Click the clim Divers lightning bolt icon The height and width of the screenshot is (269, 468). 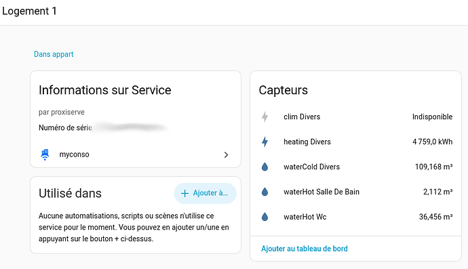point(265,117)
